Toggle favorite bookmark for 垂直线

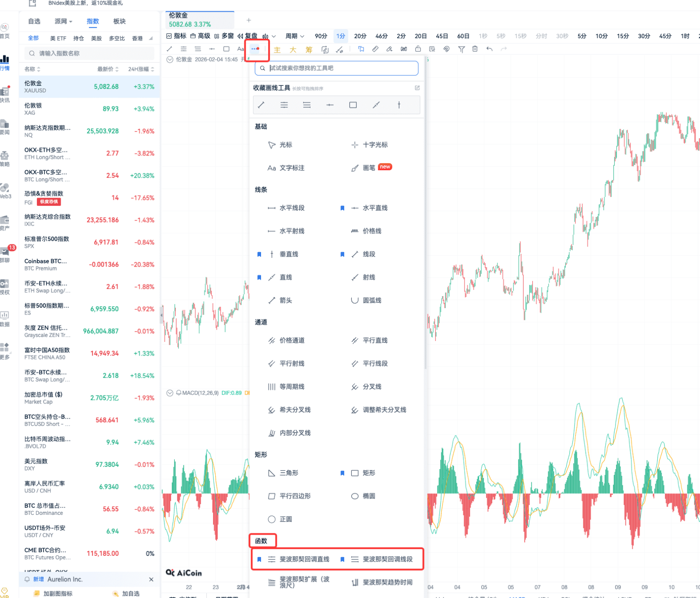(259, 254)
